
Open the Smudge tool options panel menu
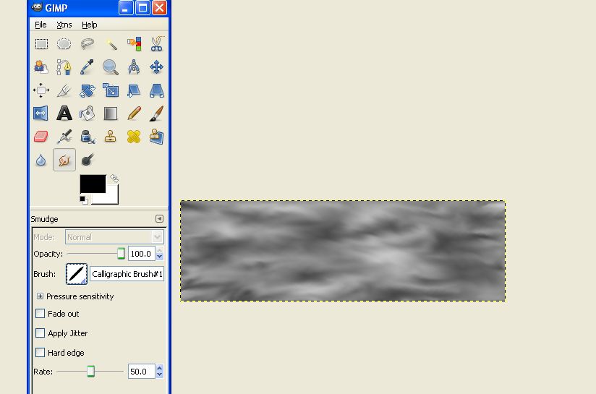tap(159, 219)
